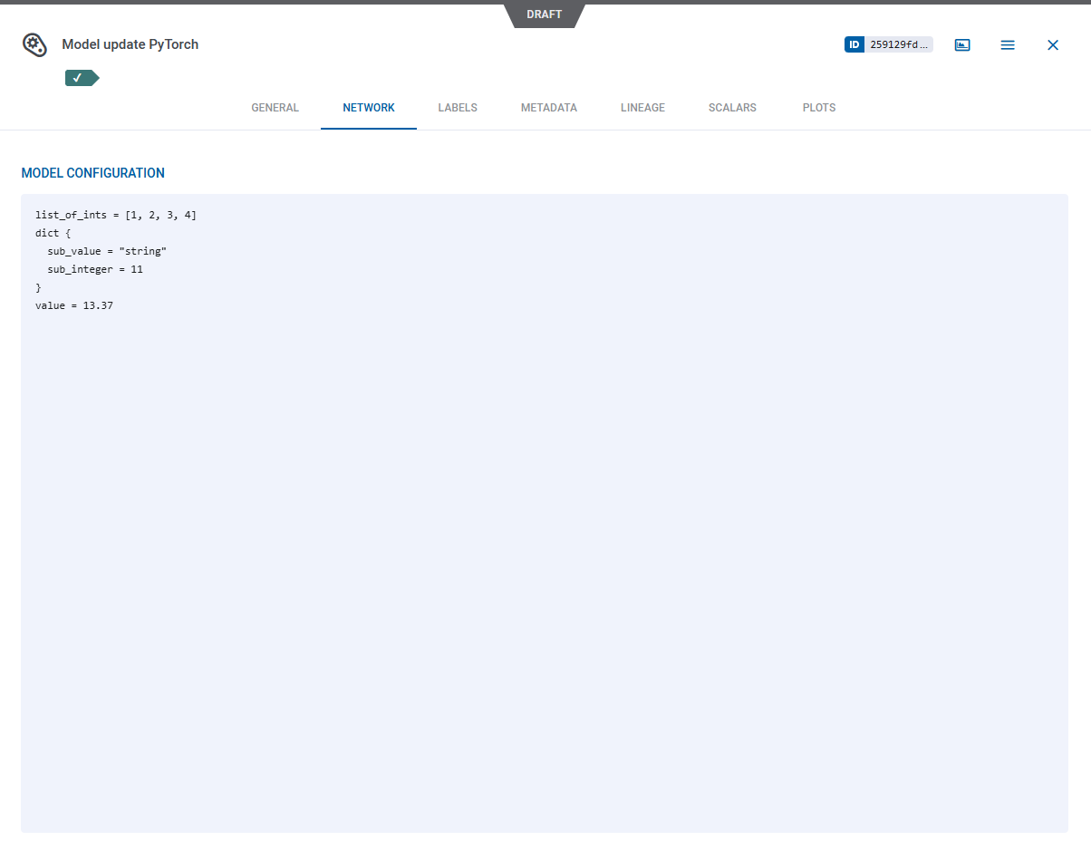Stay on the NETWORK tab
The height and width of the screenshot is (860, 1091).
pos(368,107)
